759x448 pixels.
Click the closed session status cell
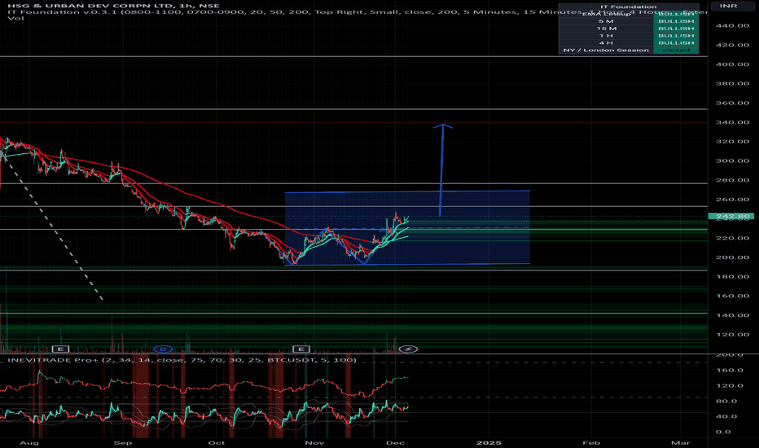click(676, 51)
